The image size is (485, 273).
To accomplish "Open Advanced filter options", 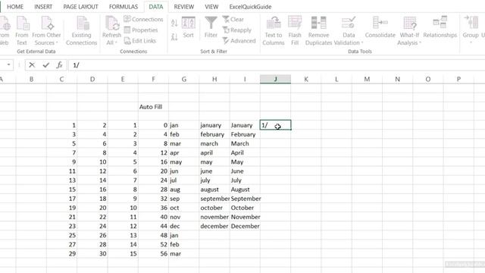I will [239, 41].
